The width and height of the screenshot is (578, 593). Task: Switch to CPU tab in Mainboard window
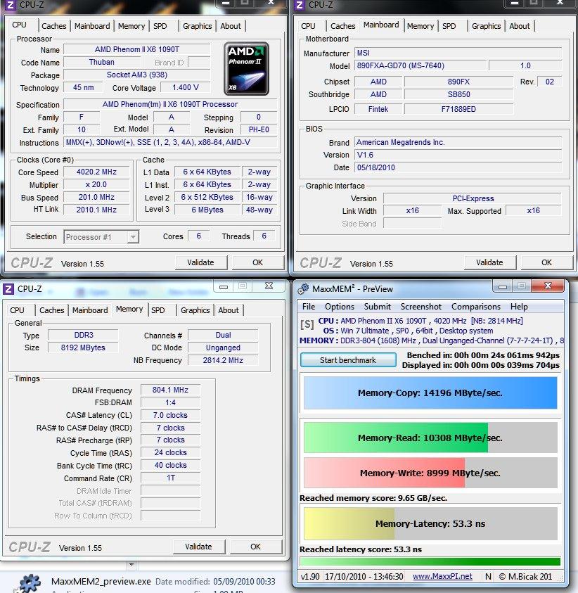point(308,26)
